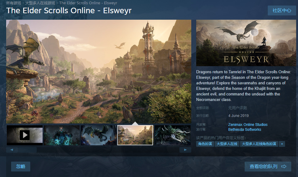Go to 大型多人在线游戏 breadcrumb
Image resolution: width=298 pixels, height=177 pixels.
click(40, 3)
